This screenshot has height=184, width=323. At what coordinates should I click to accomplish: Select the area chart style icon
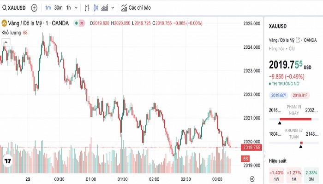point(105,8)
